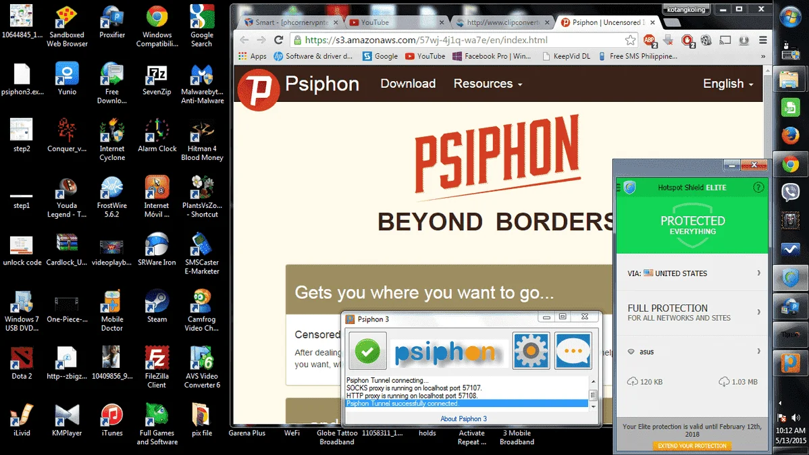Click the Firefox taskbar icon
Viewport: 809px width, 455px height.
790,136
